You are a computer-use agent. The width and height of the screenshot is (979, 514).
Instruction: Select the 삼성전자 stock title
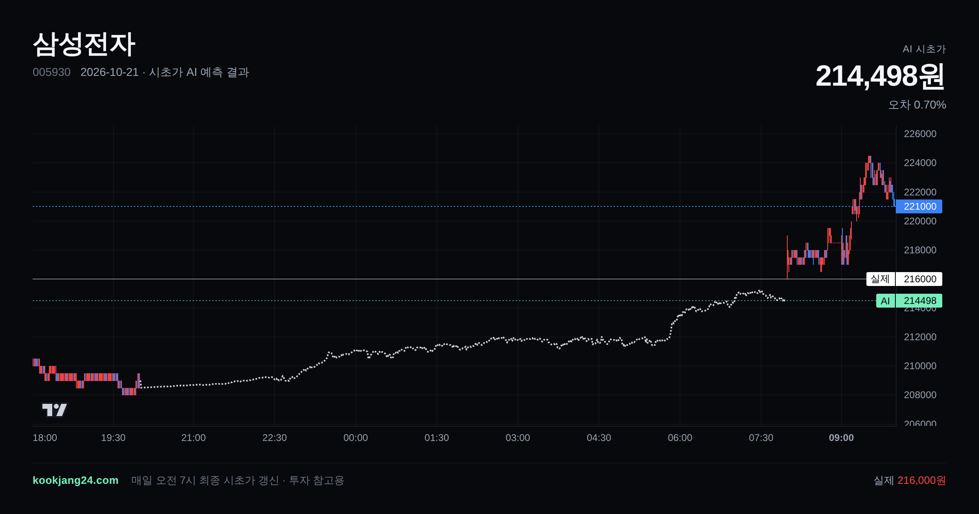click(x=84, y=44)
